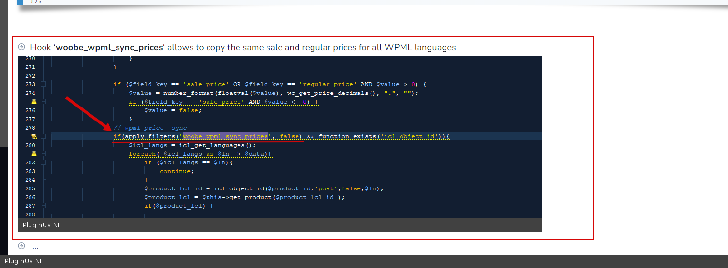Collapse the code fold at line 273
728x268 pixels.
tap(44, 84)
